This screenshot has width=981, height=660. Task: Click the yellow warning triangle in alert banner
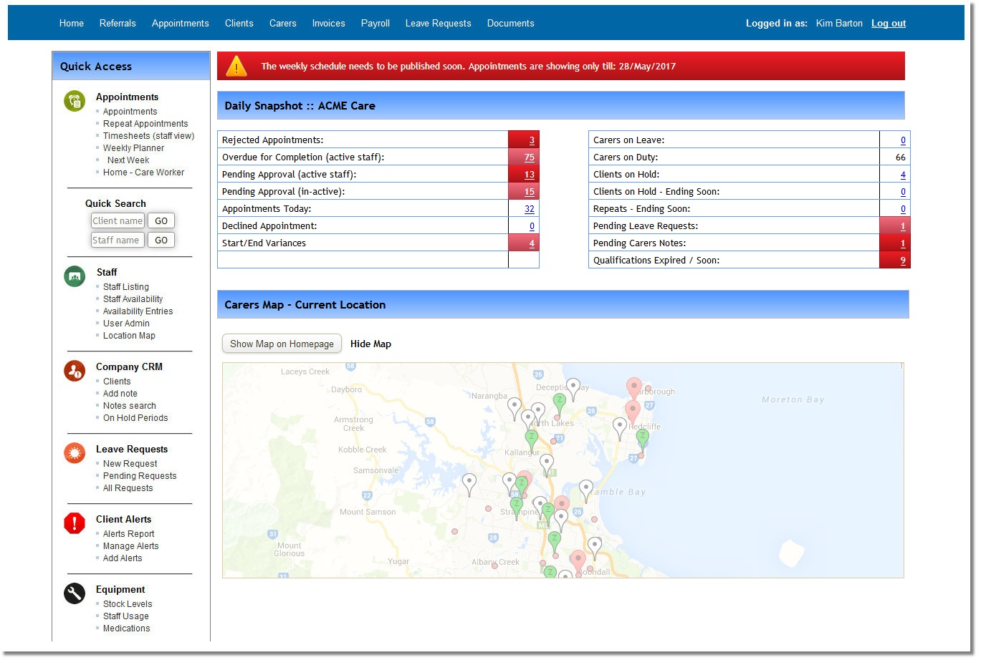pyautogui.click(x=236, y=67)
